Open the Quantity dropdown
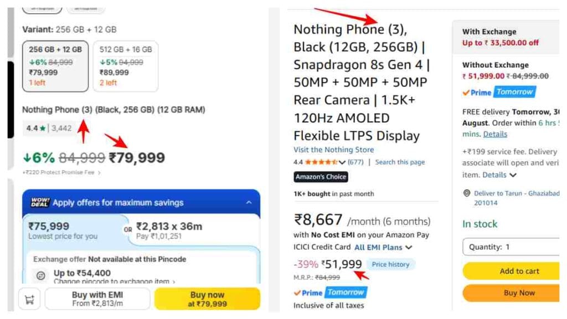Screen dimensions: 567x319 (511, 247)
